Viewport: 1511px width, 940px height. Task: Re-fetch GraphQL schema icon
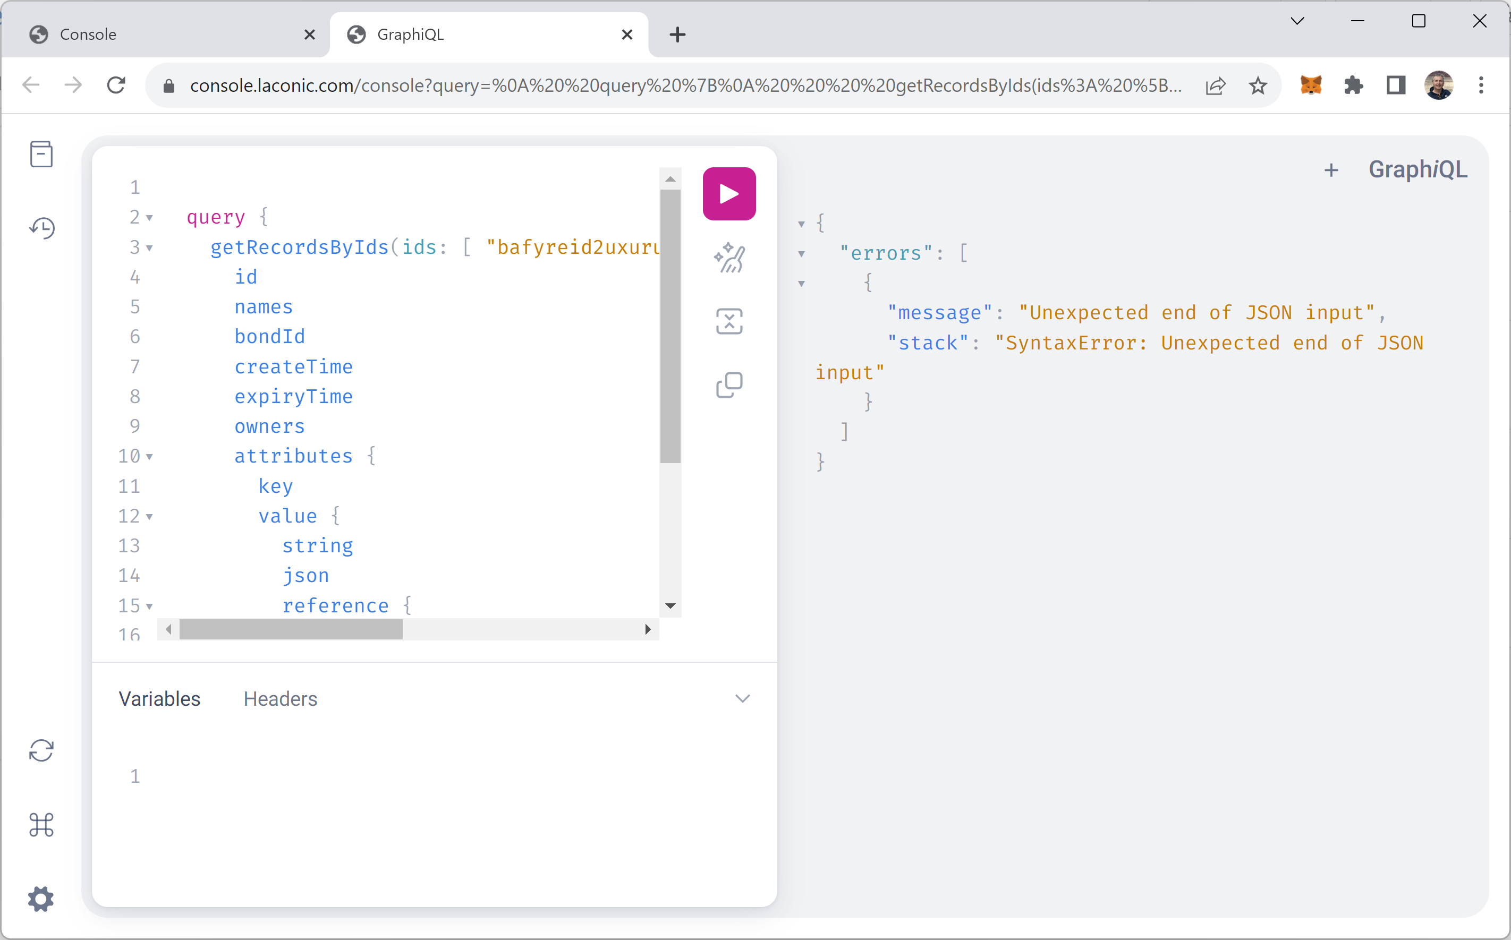pyautogui.click(x=41, y=750)
